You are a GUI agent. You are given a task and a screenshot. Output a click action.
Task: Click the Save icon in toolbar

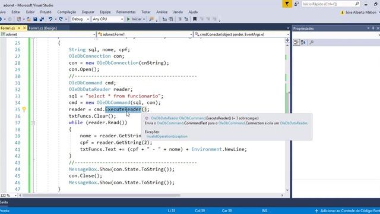click(36, 19)
